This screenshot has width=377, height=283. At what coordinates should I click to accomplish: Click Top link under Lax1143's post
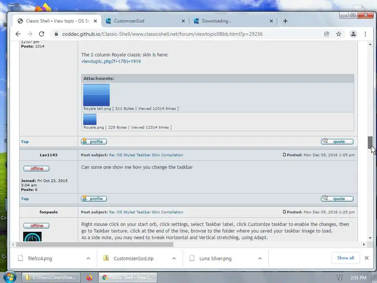coord(25,199)
